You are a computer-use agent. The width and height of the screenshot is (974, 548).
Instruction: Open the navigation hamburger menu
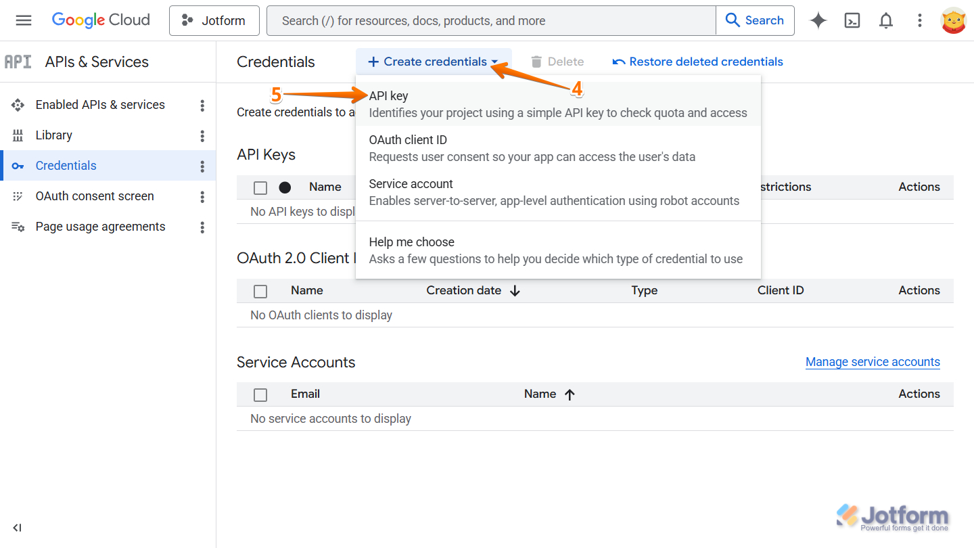(x=24, y=20)
